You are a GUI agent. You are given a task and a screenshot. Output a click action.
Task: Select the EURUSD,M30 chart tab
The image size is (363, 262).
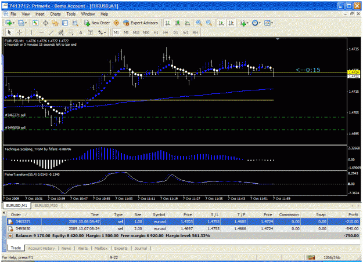tap(46, 205)
